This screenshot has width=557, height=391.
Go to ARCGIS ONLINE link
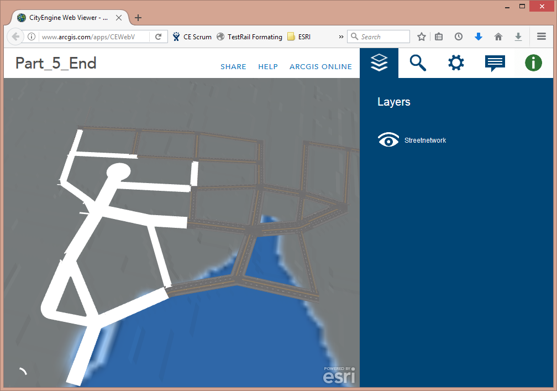(x=320, y=67)
